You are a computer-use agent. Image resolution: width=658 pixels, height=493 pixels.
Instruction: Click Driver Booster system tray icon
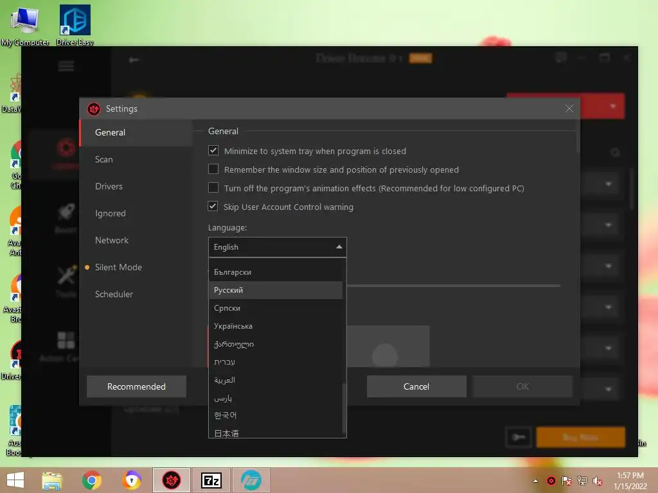(x=551, y=481)
